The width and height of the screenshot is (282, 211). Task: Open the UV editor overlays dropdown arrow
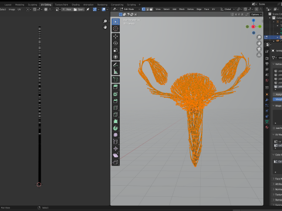(107, 9)
